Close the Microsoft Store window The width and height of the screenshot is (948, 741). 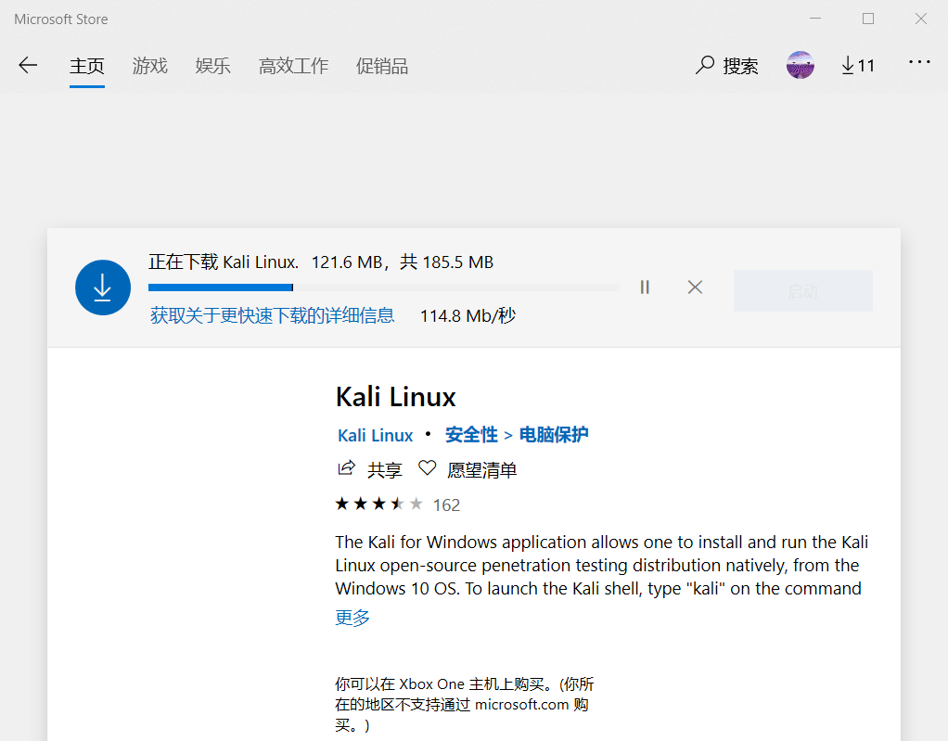point(921,19)
